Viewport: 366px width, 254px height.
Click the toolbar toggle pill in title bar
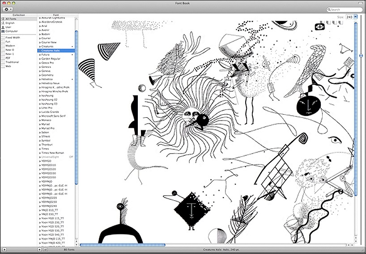pyautogui.click(x=361, y=3)
